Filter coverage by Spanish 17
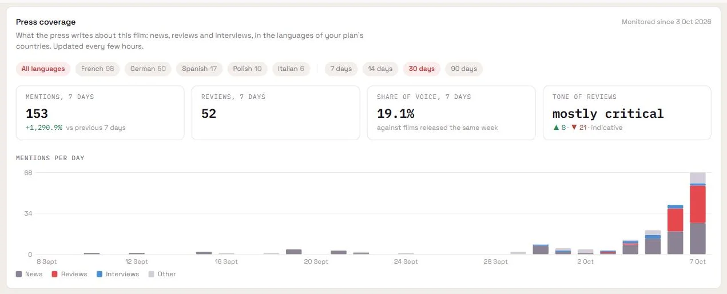Image resolution: width=727 pixels, height=294 pixels. (x=199, y=69)
